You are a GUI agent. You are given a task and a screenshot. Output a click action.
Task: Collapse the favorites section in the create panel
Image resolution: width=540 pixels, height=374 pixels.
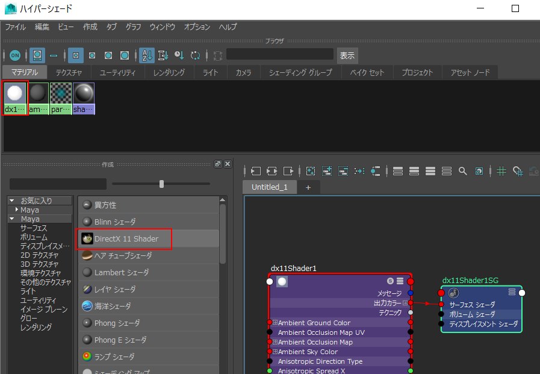(13, 200)
